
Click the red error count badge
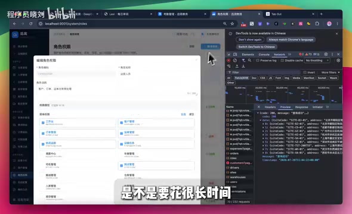[301, 54]
